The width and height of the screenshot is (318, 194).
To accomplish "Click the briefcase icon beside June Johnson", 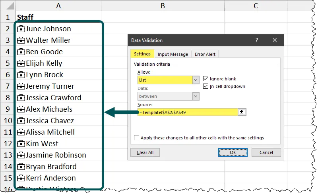I will pos(21,29).
